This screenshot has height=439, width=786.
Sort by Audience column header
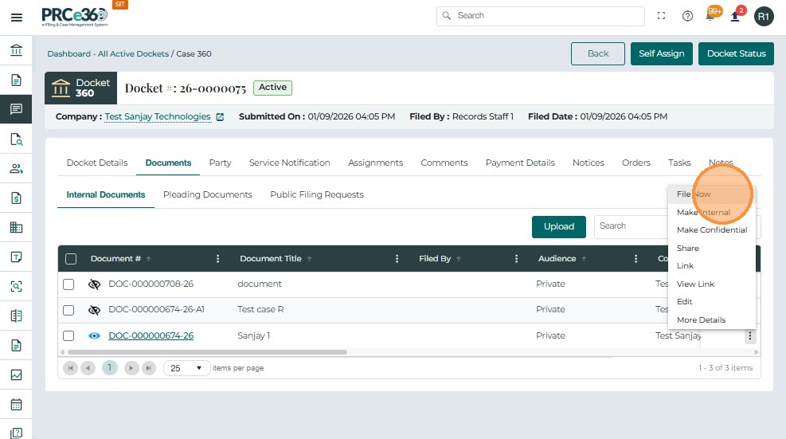point(557,259)
